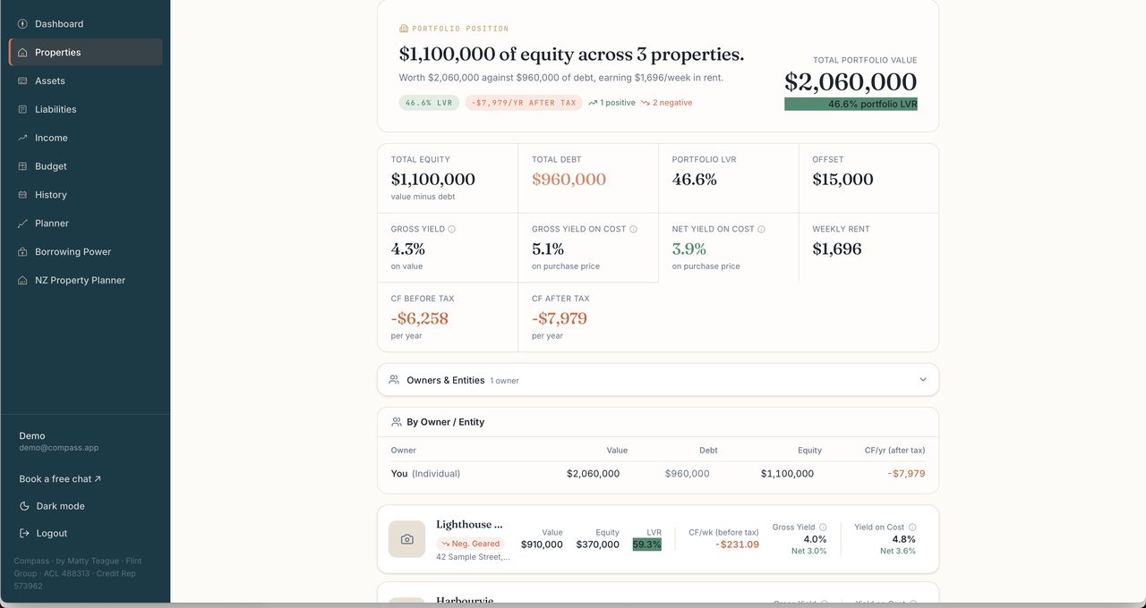This screenshot has width=1146, height=608.
Task: Click the moon icon beside Dark mode
Action: [x=25, y=506]
